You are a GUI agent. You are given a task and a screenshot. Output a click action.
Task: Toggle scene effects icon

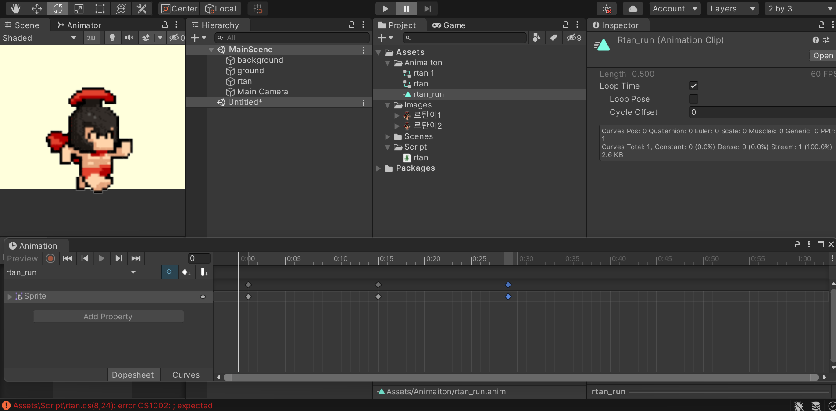pos(146,38)
